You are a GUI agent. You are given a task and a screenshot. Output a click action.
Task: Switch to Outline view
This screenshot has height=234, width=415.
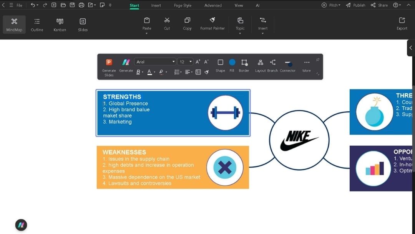tap(37, 25)
